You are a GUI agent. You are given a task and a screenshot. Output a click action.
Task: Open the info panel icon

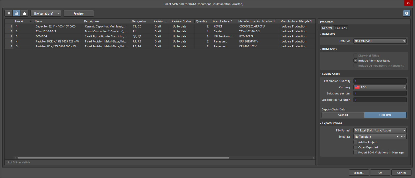406,13
